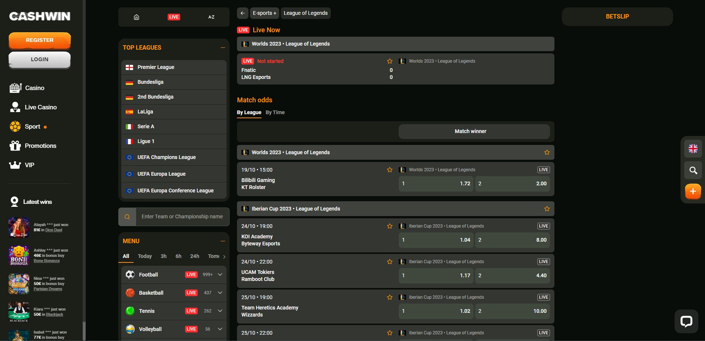This screenshot has height=341, width=705.
Task: Go to the Sport section
Action: pos(28,126)
